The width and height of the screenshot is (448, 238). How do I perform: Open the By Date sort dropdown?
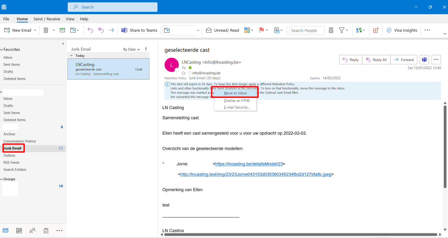click(x=131, y=50)
